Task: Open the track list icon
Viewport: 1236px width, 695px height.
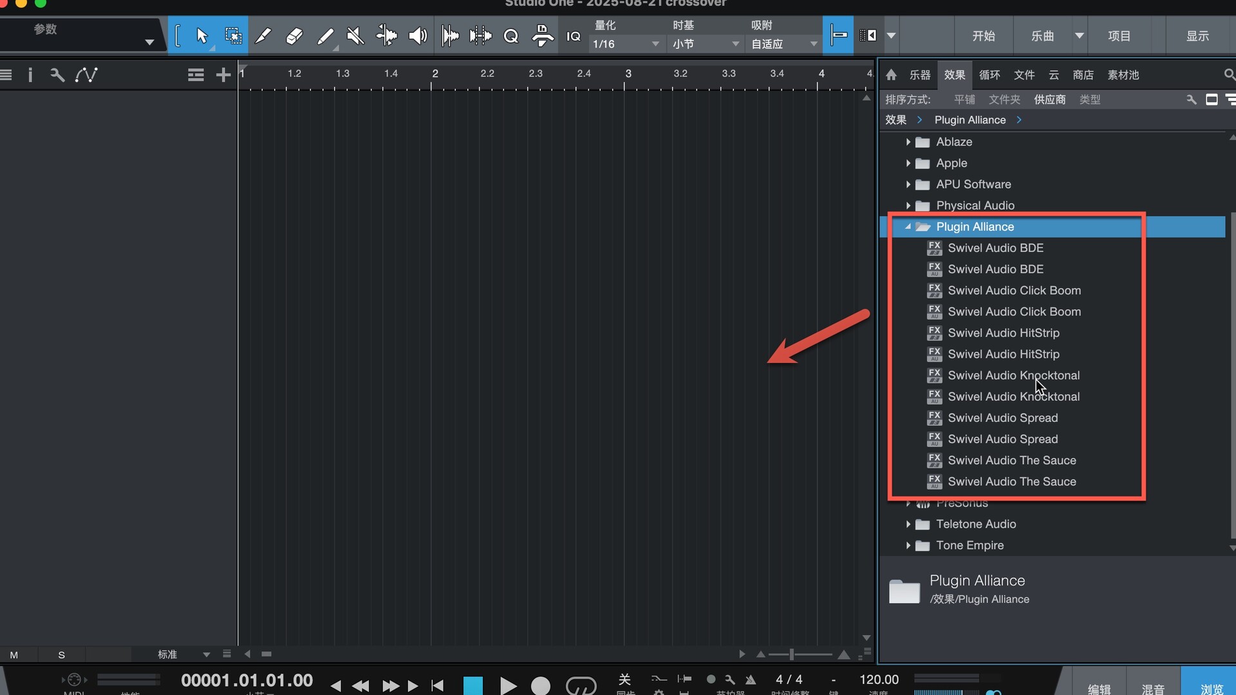Action: pos(6,75)
